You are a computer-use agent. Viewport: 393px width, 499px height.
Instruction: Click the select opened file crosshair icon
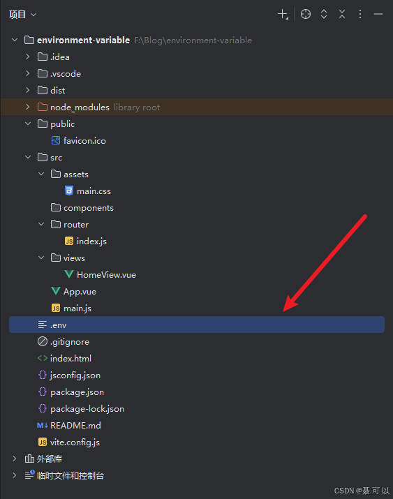click(306, 15)
